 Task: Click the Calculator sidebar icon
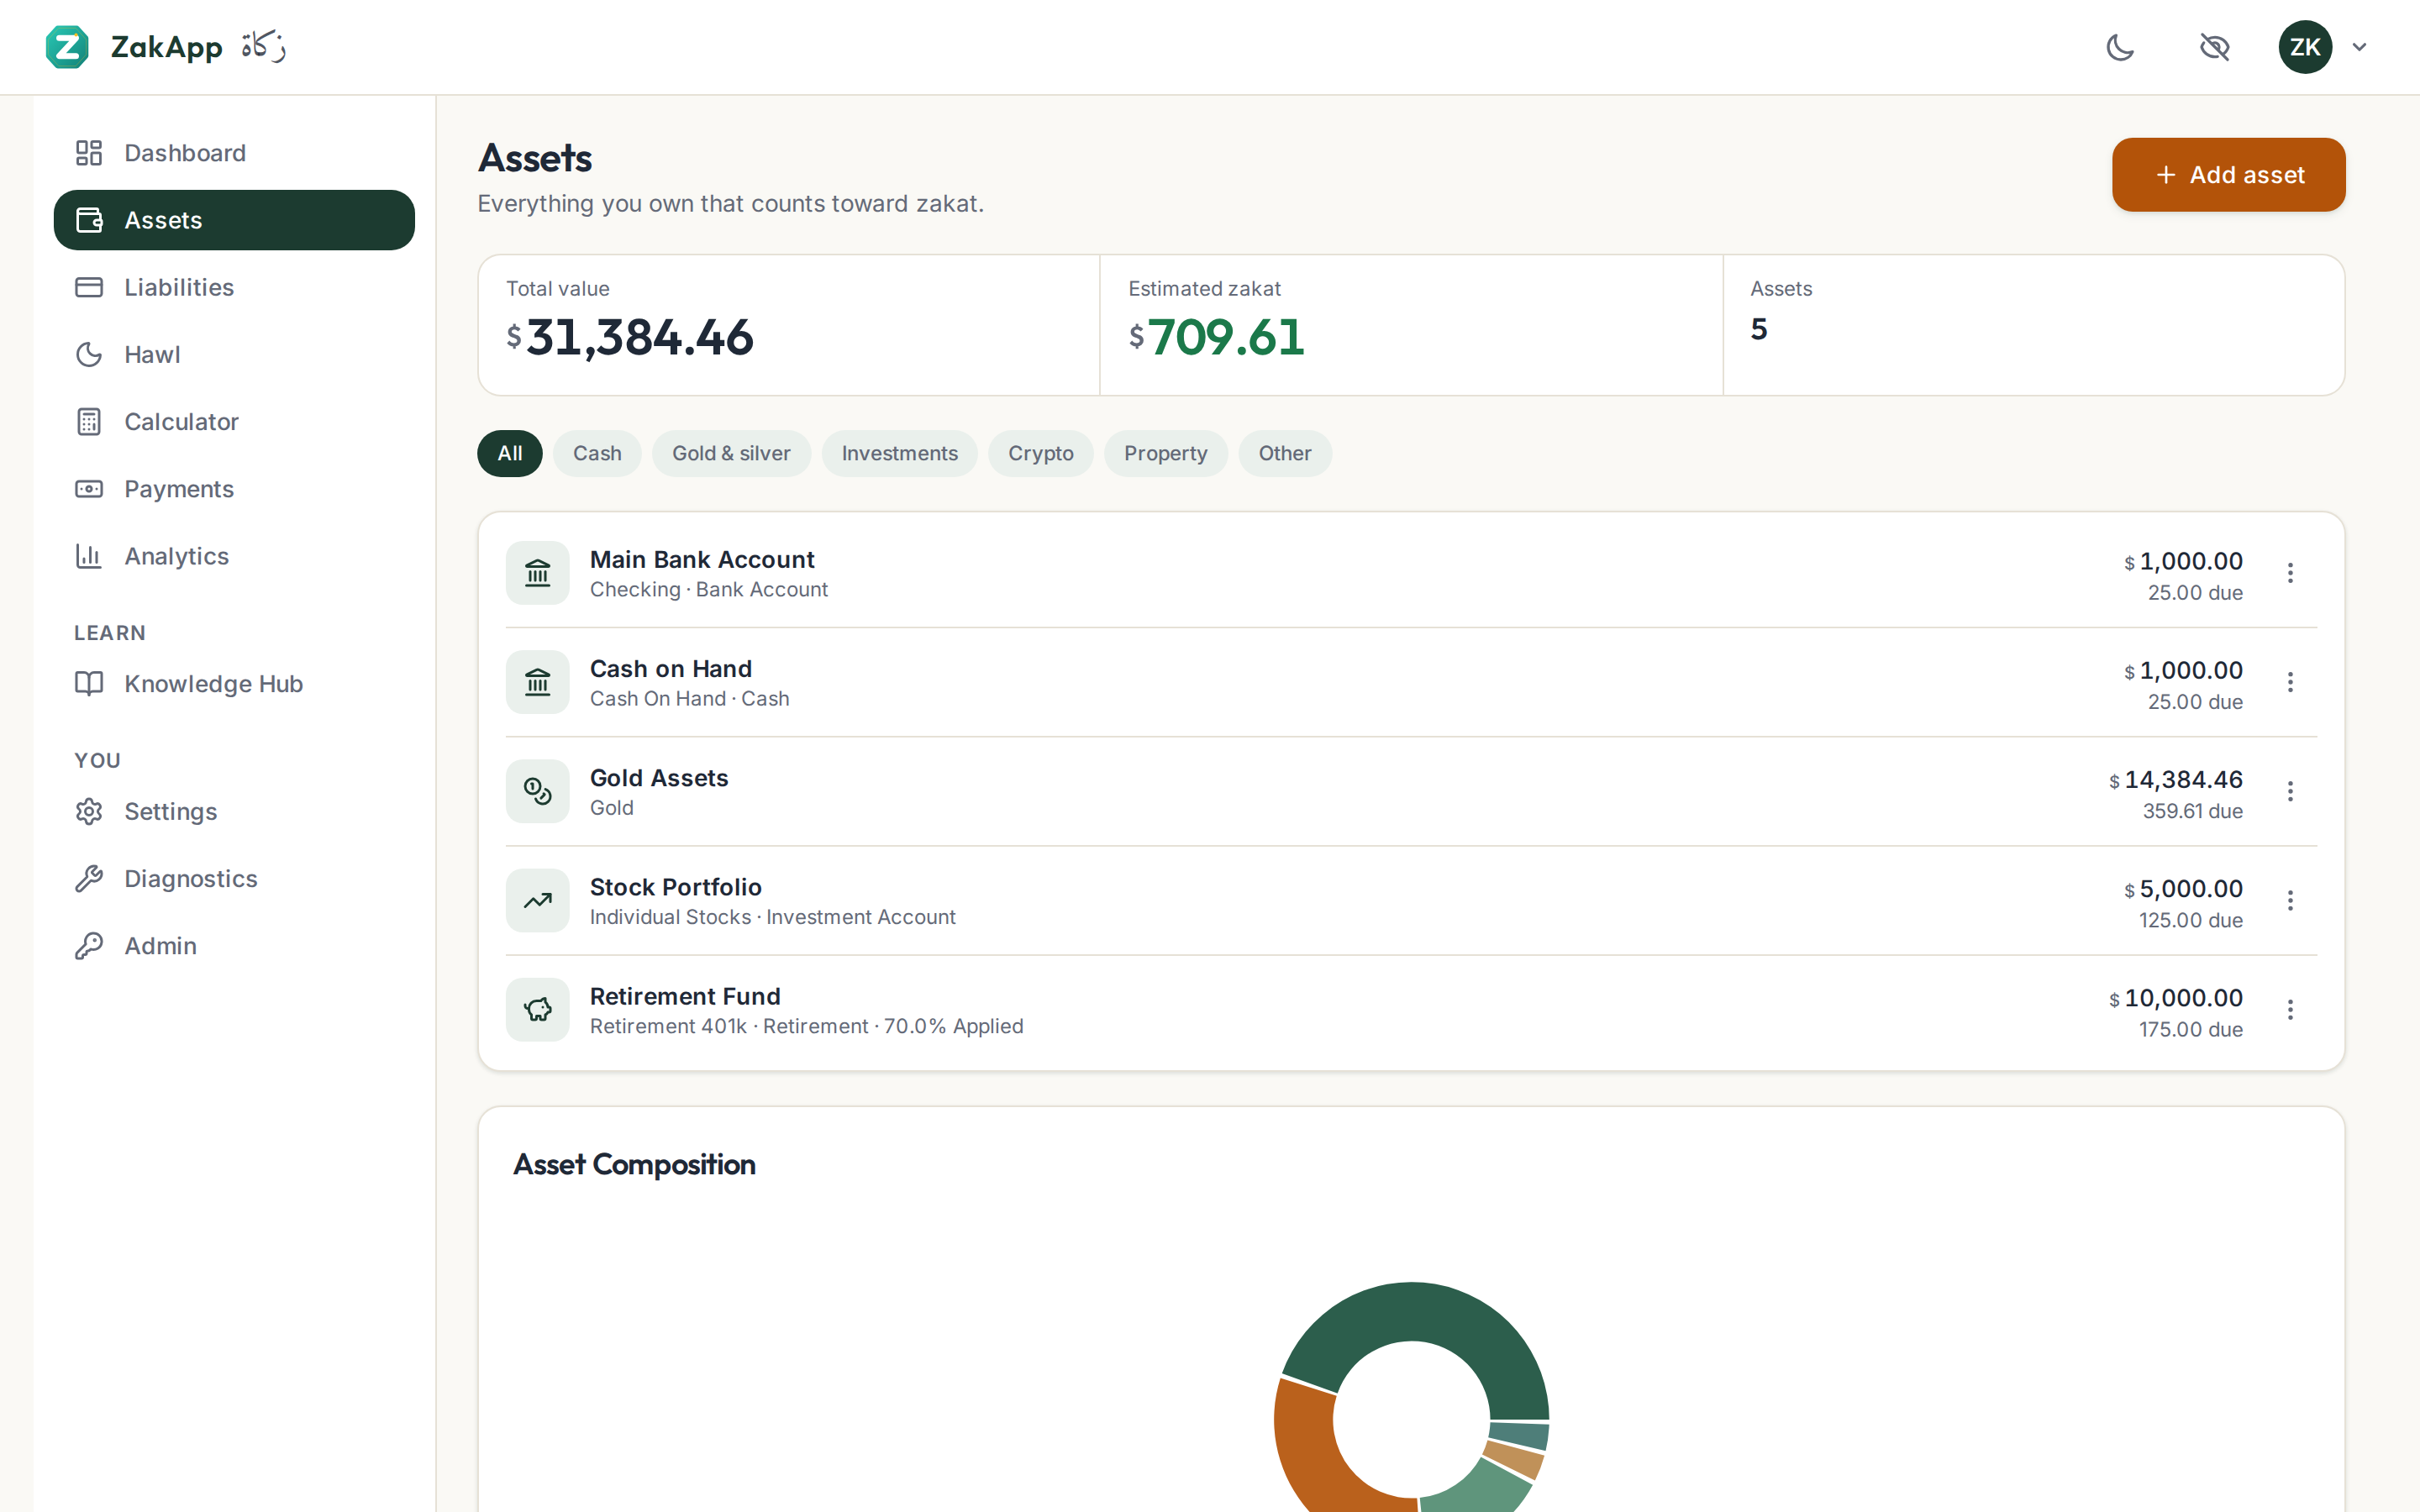click(89, 421)
